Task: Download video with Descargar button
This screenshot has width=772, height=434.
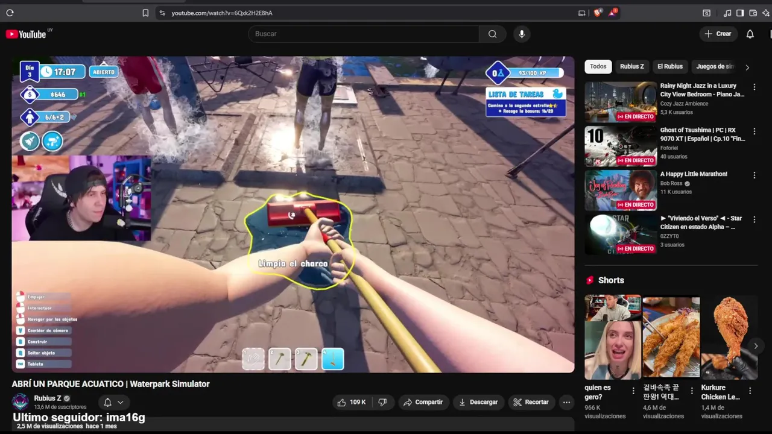Action: [478, 402]
